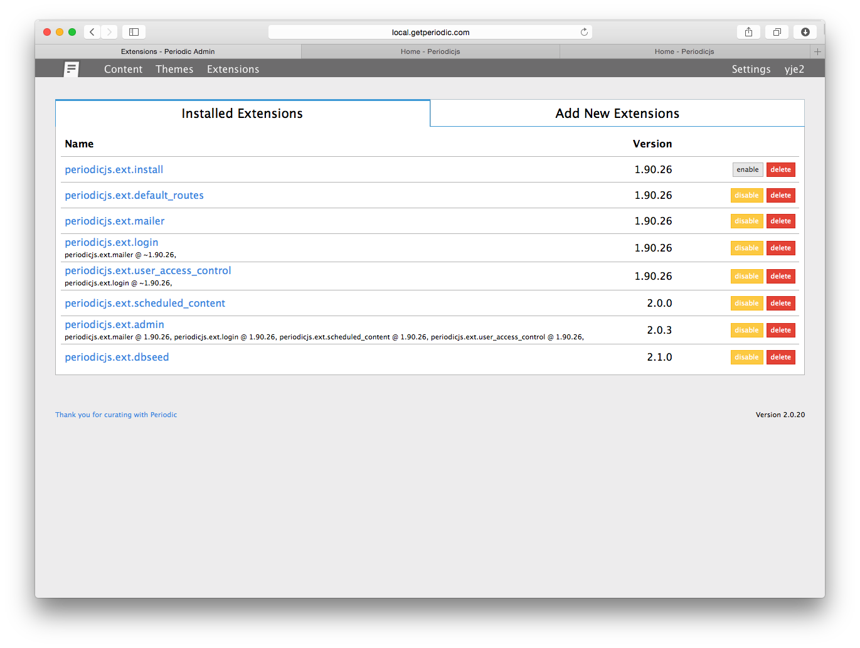Click version 2.0.3 in the admin row
The width and height of the screenshot is (860, 648).
click(659, 330)
